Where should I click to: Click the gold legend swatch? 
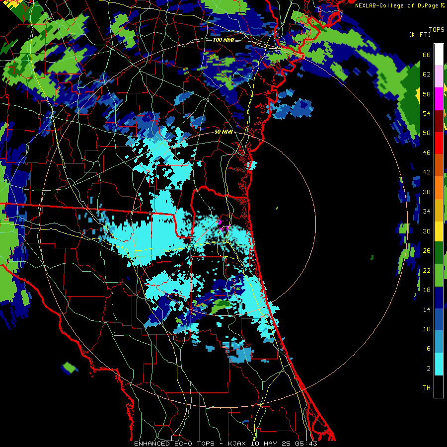click(439, 210)
